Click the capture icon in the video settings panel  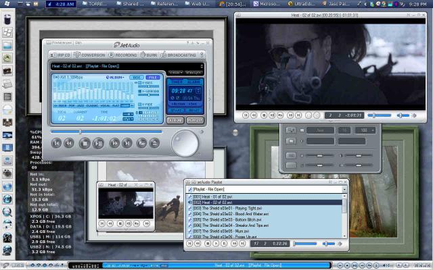coord(290,130)
